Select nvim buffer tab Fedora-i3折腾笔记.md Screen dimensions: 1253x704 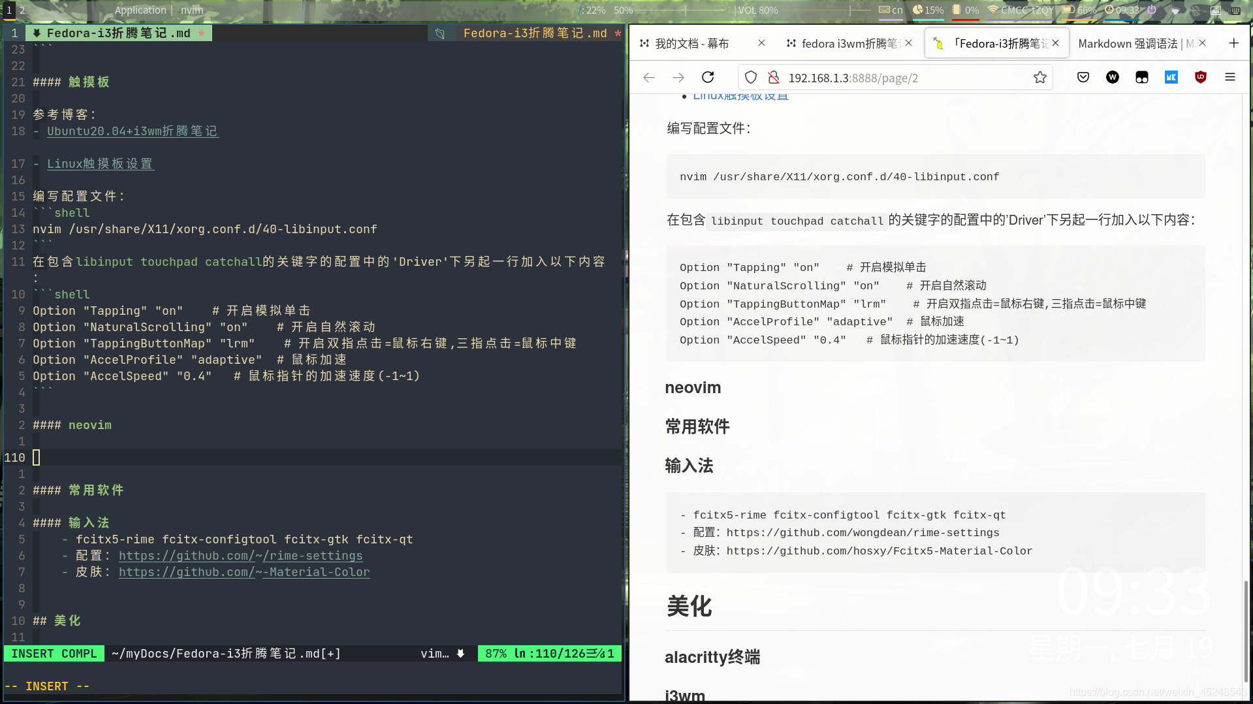click(119, 33)
